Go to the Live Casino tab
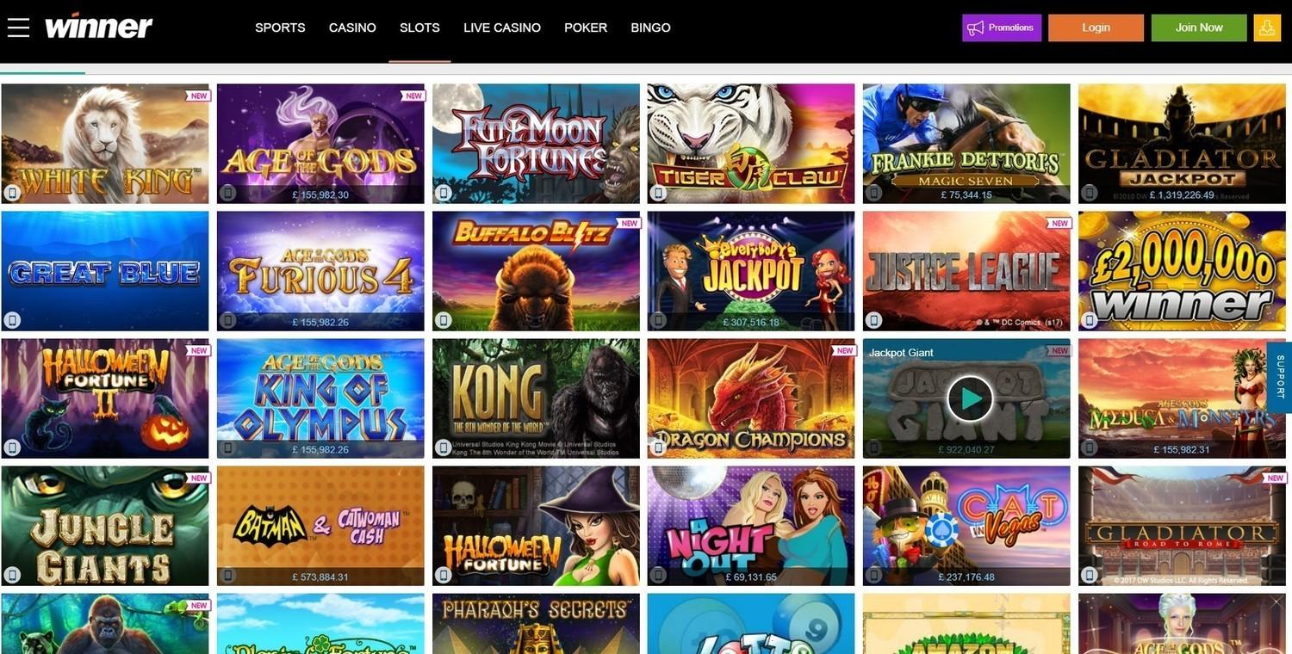Image resolution: width=1292 pixels, height=654 pixels. click(x=502, y=28)
